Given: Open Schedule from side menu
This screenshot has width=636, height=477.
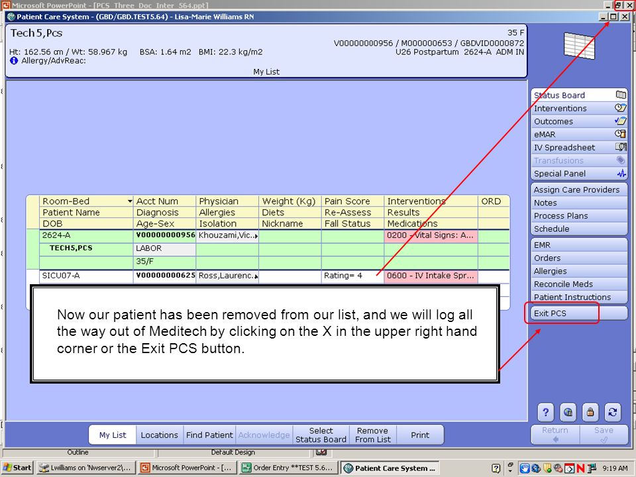Looking at the screenshot, I should 579,229.
